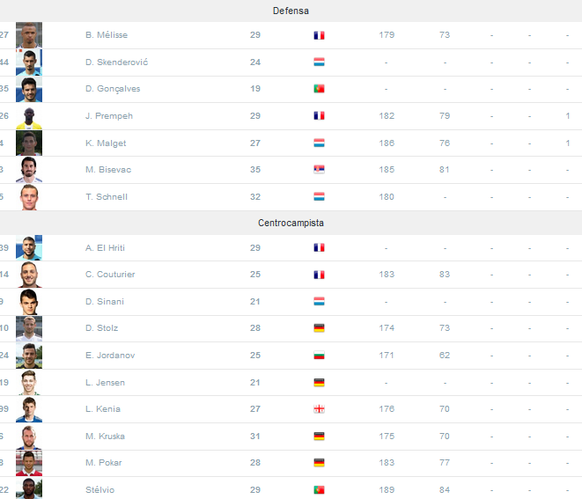Viewport: 582px width, 499px height.
Task: Click the Luxembourg flag beside D. Skenderović
Action: (319, 62)
